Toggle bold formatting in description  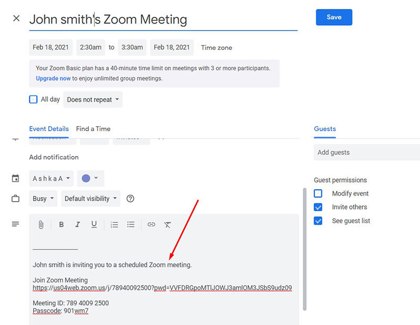pyautogui.click(x=61, y=225)
